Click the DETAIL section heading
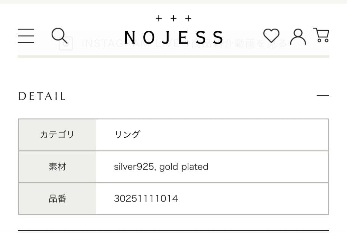Screen dimensions: 347x233 point(42,96)
